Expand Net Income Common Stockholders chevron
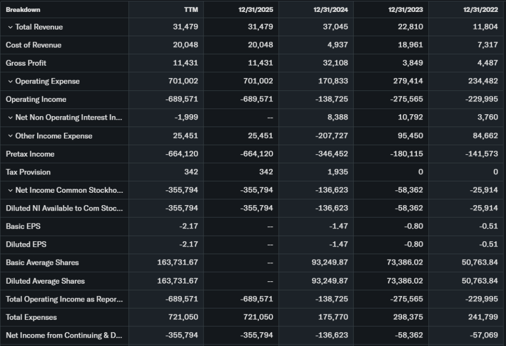Viewport: 506px width, 346px height. (x=10, y=190)
